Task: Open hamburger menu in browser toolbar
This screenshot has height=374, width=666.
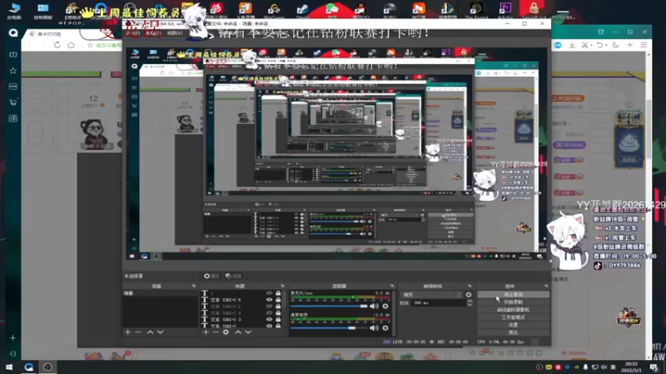Action: [644, 45]
